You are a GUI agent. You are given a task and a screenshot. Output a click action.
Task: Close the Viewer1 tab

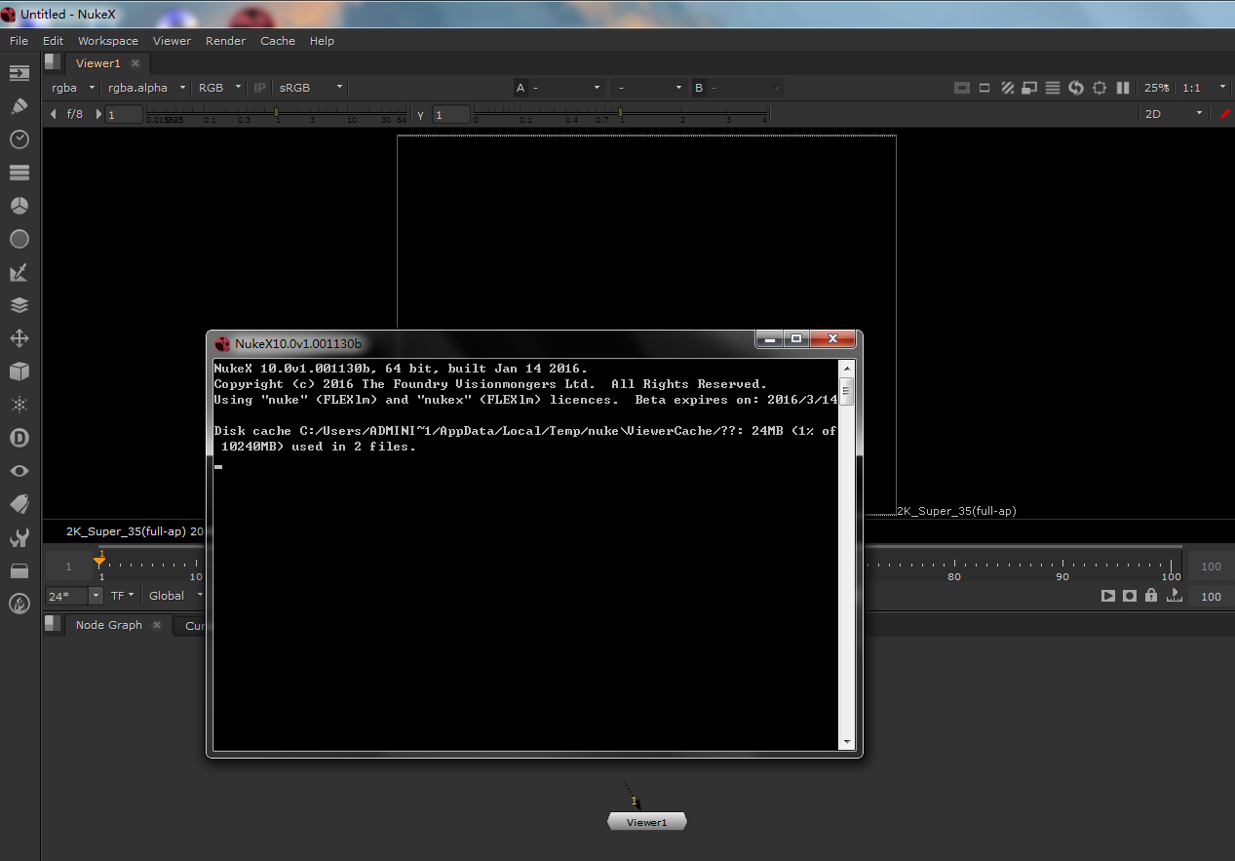click(x=135, y=63)
